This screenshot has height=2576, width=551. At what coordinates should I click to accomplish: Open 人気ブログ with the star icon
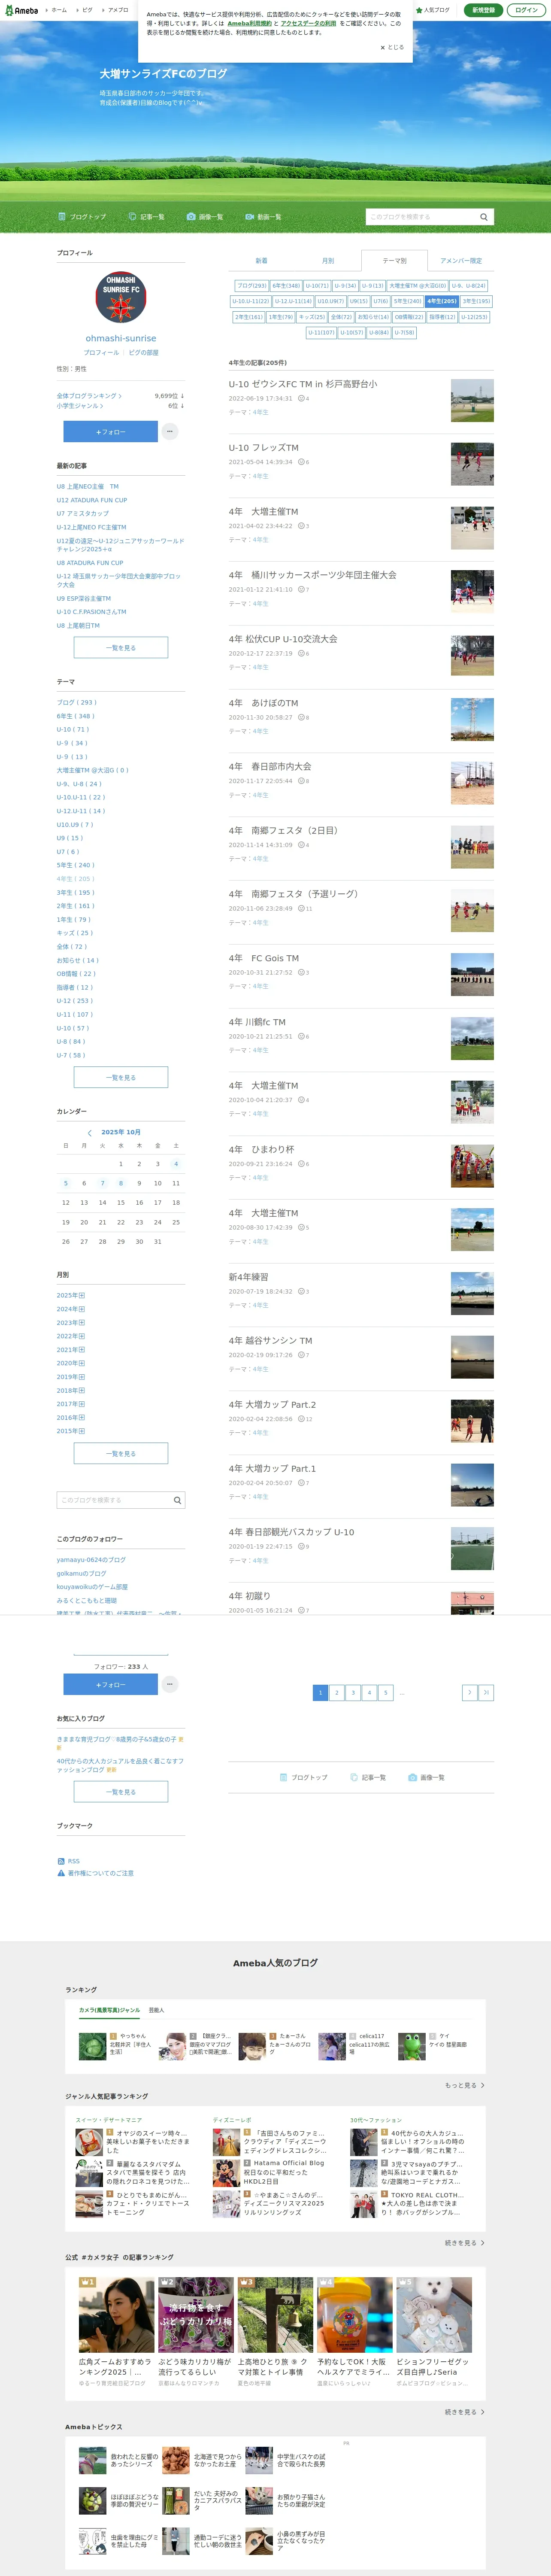[433, 10]
